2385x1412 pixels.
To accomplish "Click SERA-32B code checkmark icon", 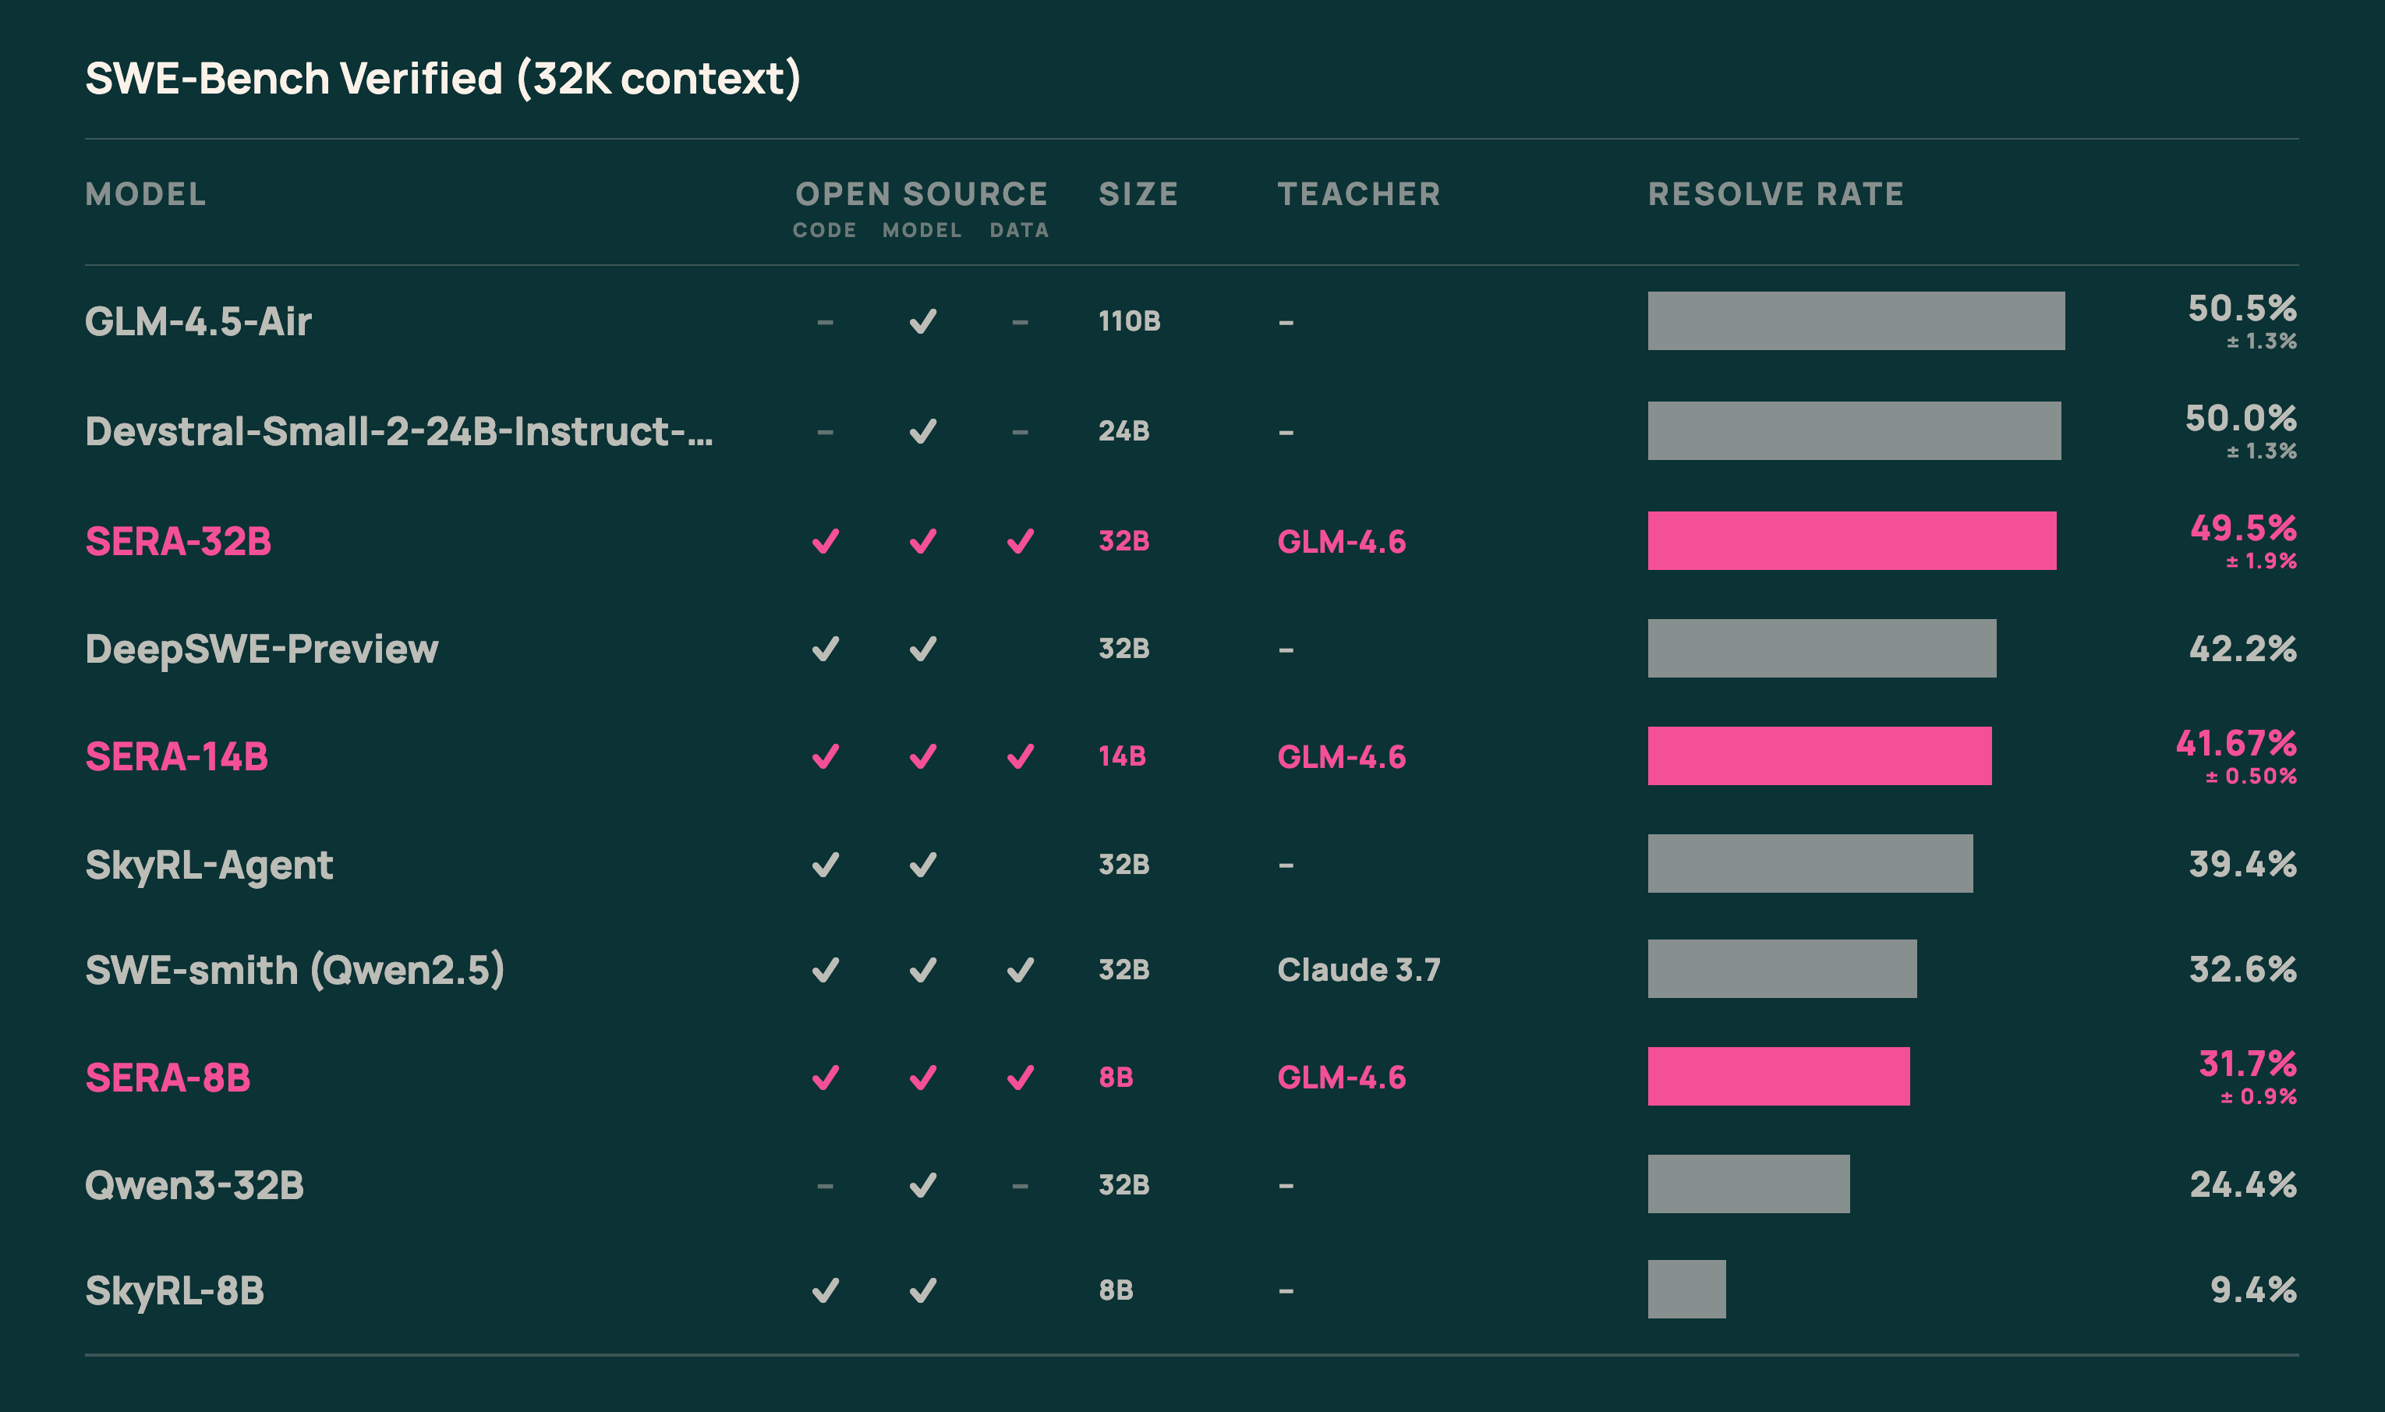I will [x=825, y=541].
